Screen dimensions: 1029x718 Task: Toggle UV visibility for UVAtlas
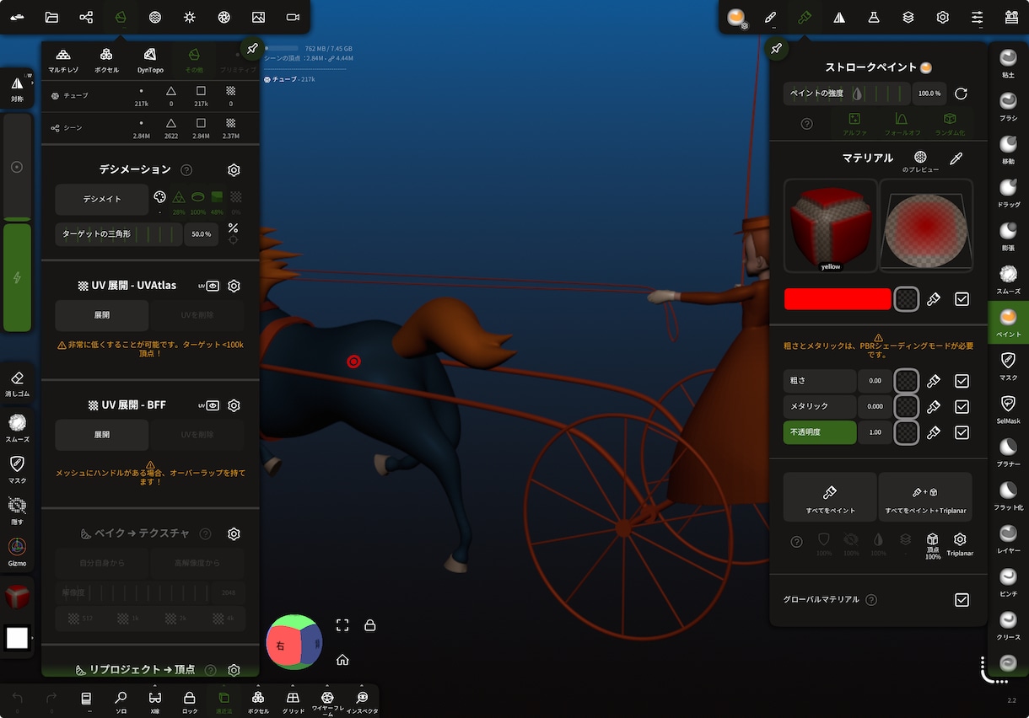(x=209, y=286)
